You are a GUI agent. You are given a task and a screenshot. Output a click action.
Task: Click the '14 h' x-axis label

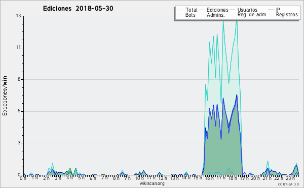pyautogui.click(x=186, y=178)
